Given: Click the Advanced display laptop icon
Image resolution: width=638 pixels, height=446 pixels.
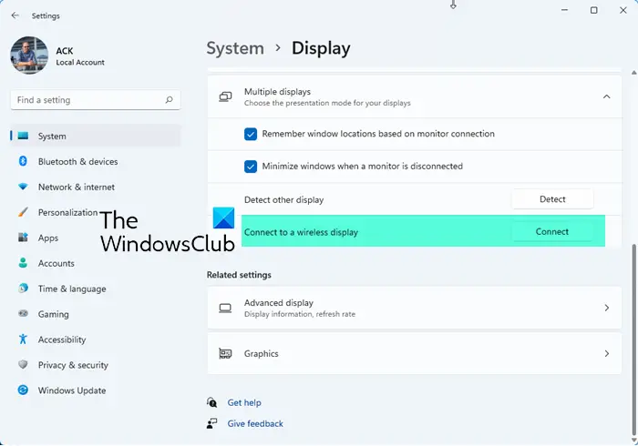Looking at the screenshot, I should tap(225, 308).
